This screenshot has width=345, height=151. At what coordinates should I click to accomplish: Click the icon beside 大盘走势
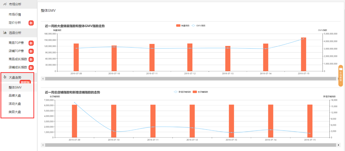[5, 77]
